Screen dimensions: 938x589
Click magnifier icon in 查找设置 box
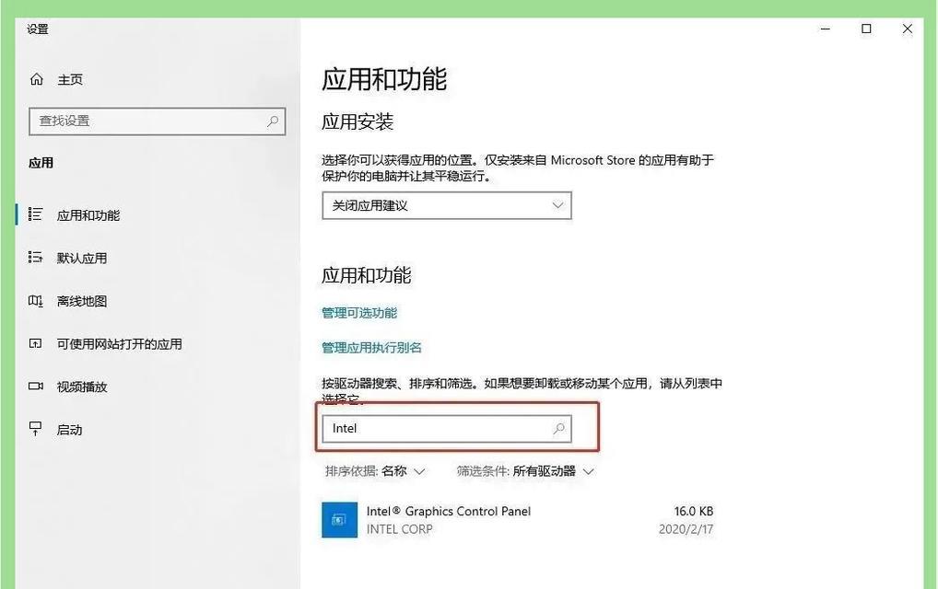(273, 121)
